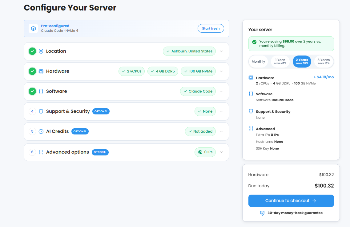350x227 pixels.
Task: Click the step number 4 badge
Action: pyautogui.click(x=32, y=111)
